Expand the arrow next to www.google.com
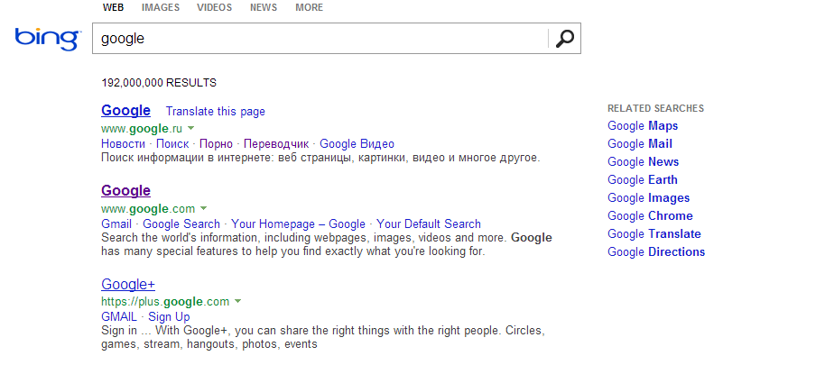The height and width of the screenshot is (365, 825). pos(203,209)
